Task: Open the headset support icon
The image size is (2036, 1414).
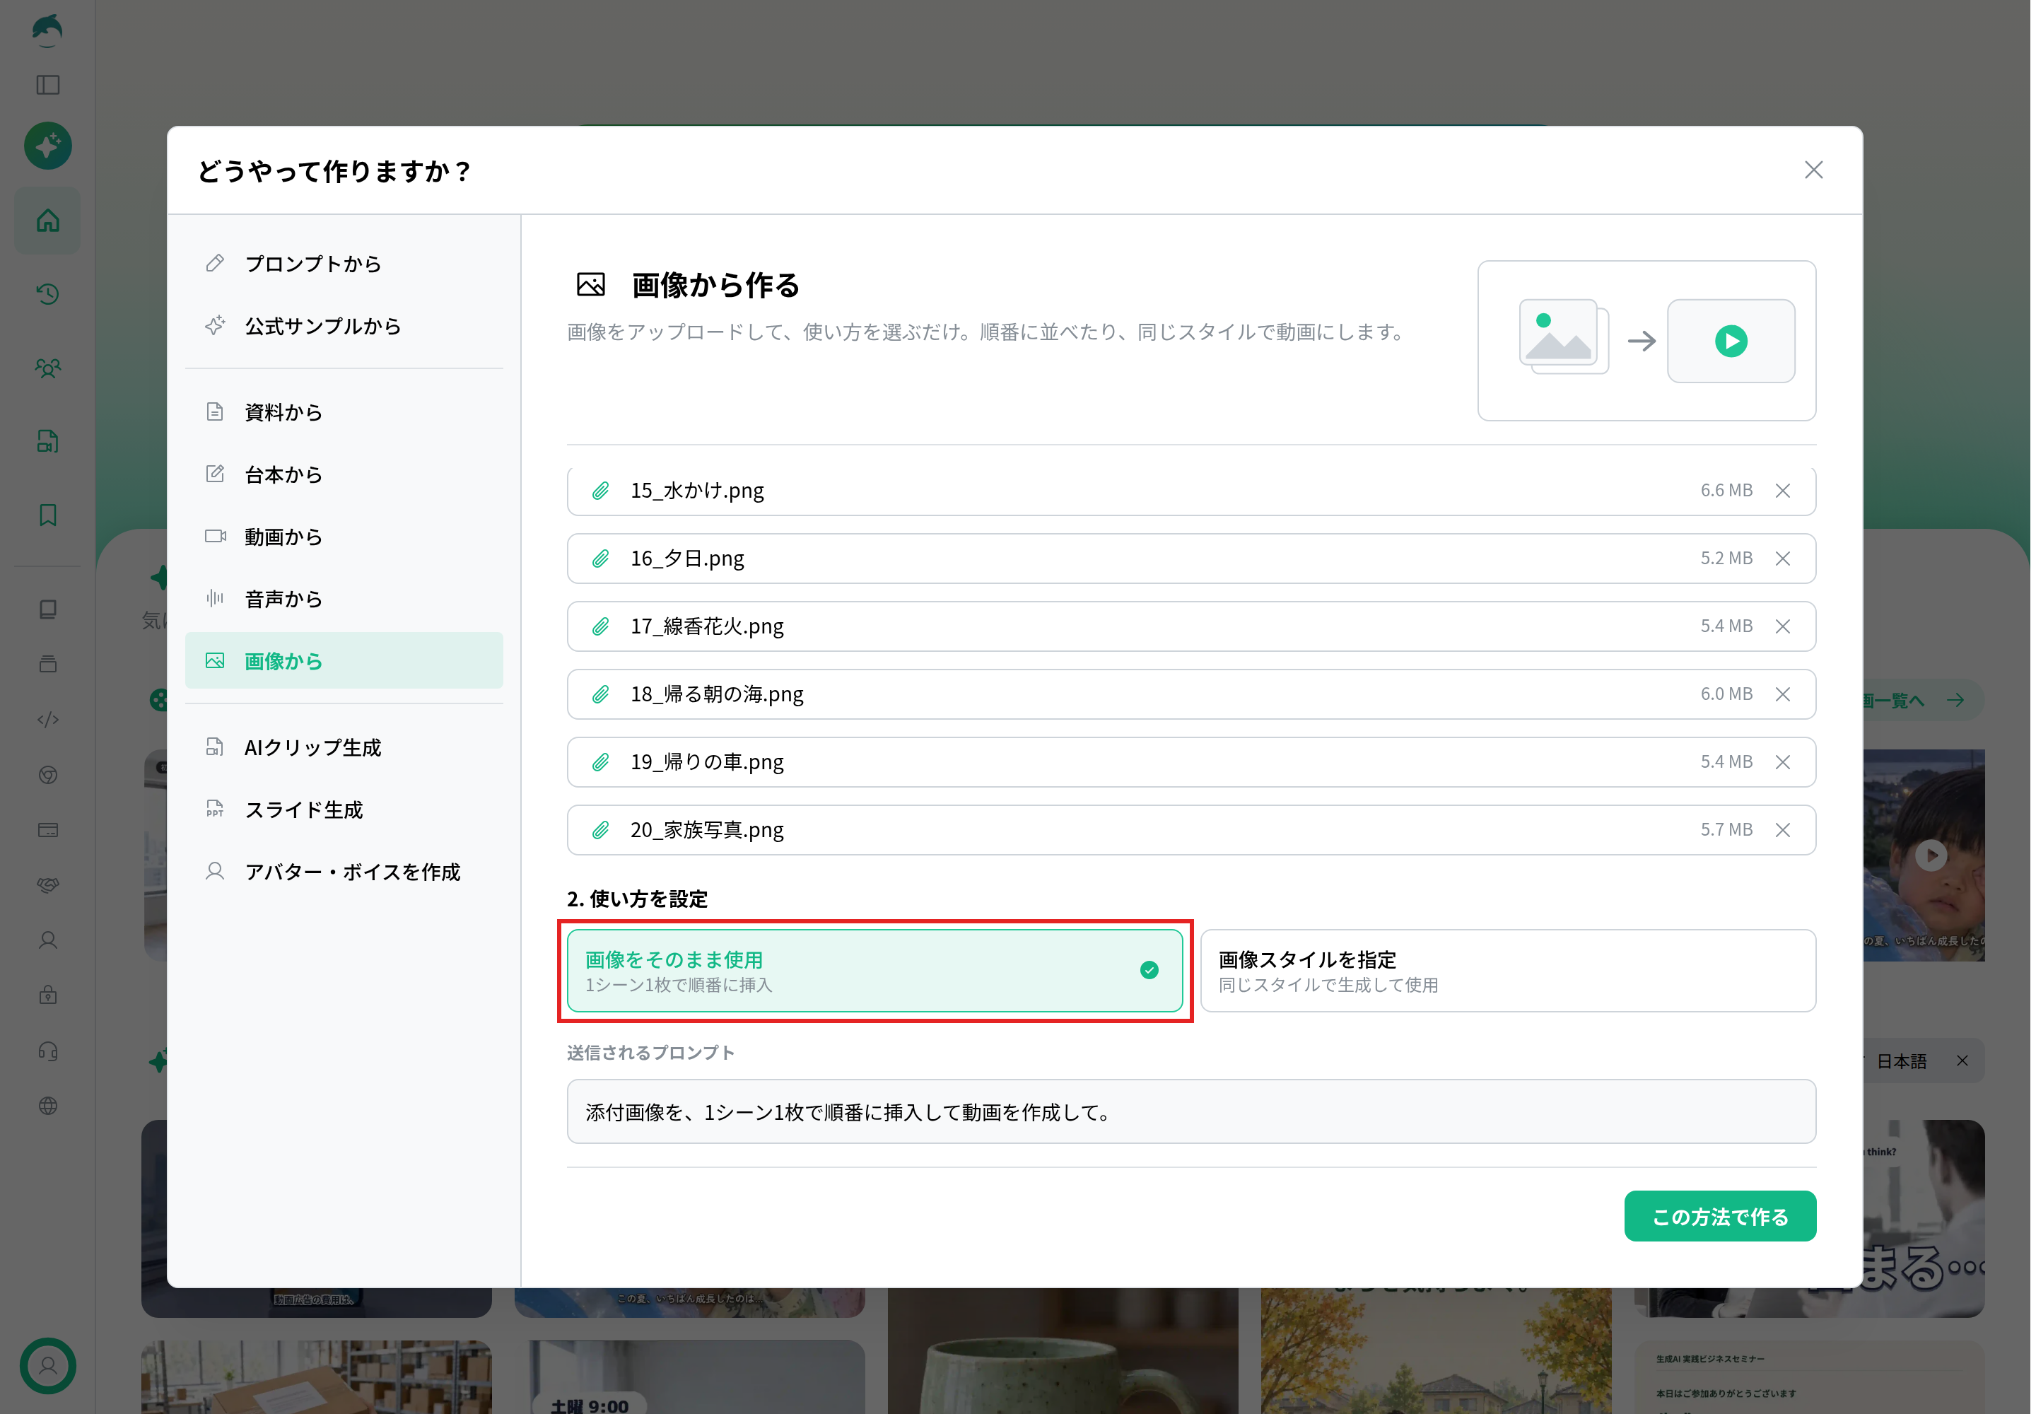Action: pos(48,1051)
